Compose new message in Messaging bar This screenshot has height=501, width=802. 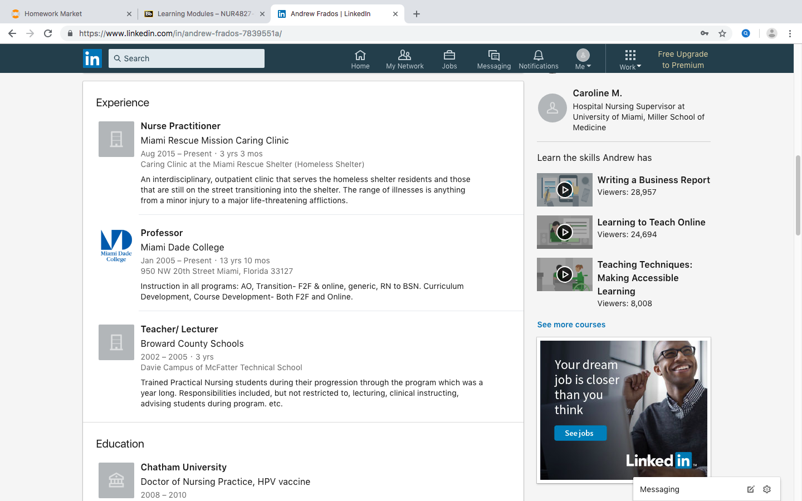751,489
